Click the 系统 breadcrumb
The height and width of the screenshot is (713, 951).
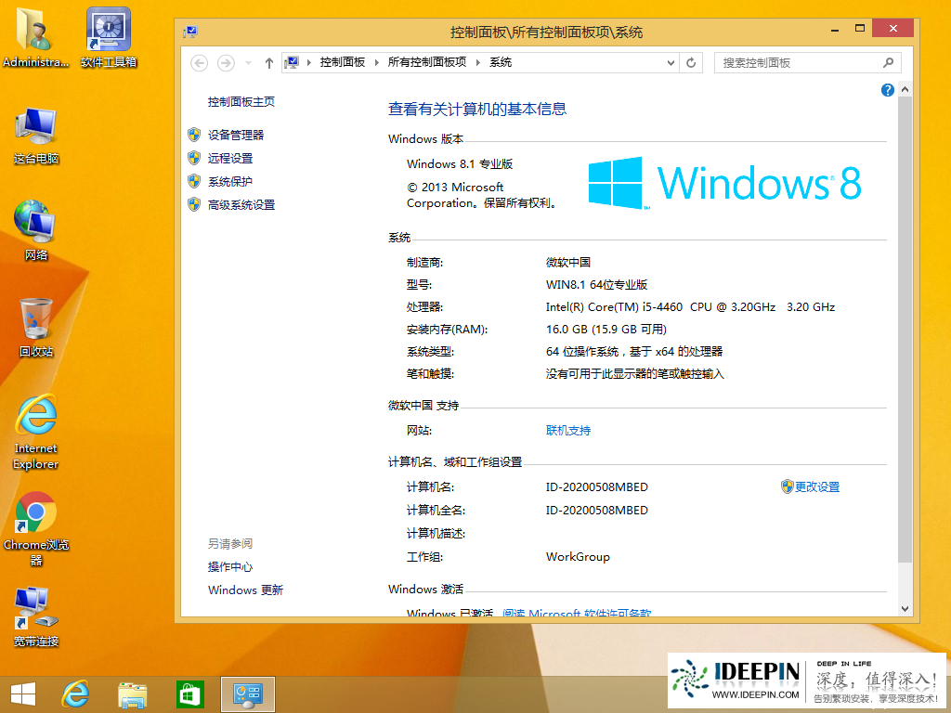[x=501, y=62]
